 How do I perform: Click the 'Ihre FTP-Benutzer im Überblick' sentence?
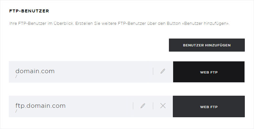pyautogui.click(x=42, y=24)
